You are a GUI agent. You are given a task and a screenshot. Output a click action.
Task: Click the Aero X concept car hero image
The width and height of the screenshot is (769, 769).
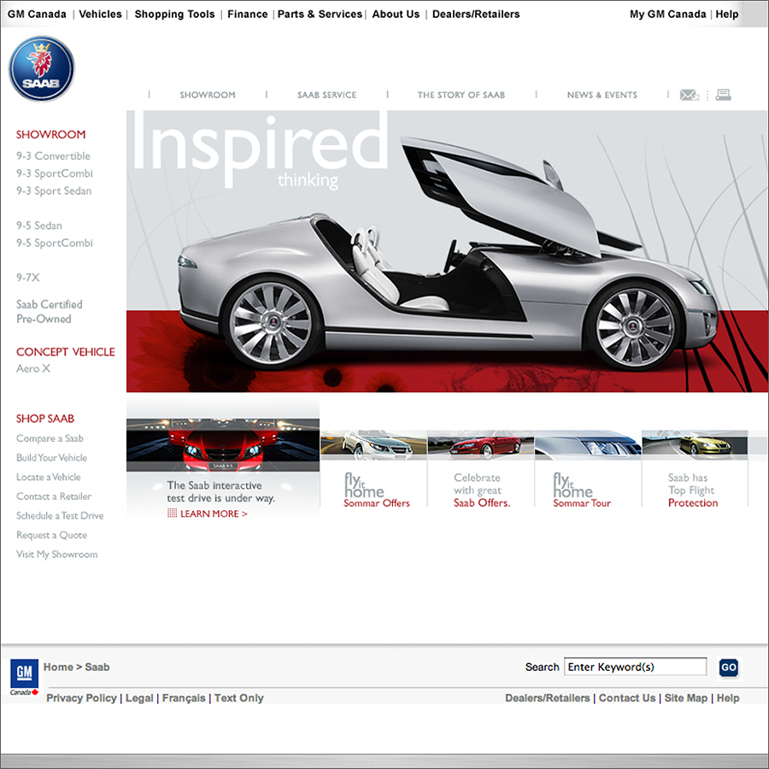coord(447,251)
